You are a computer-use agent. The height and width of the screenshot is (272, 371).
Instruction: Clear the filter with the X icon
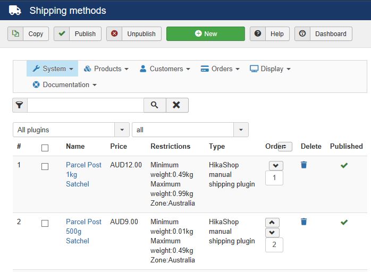[176, 105]
